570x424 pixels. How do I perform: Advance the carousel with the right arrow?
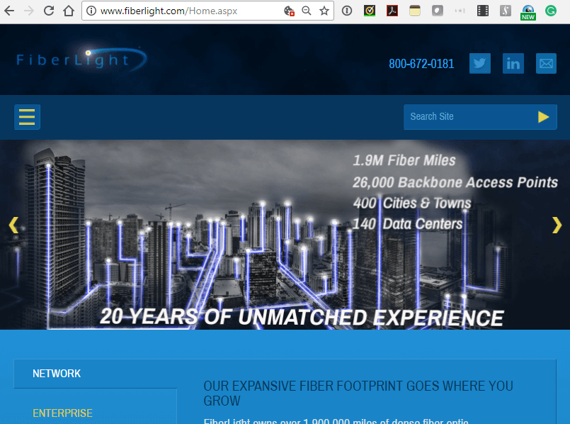(557, 225)
